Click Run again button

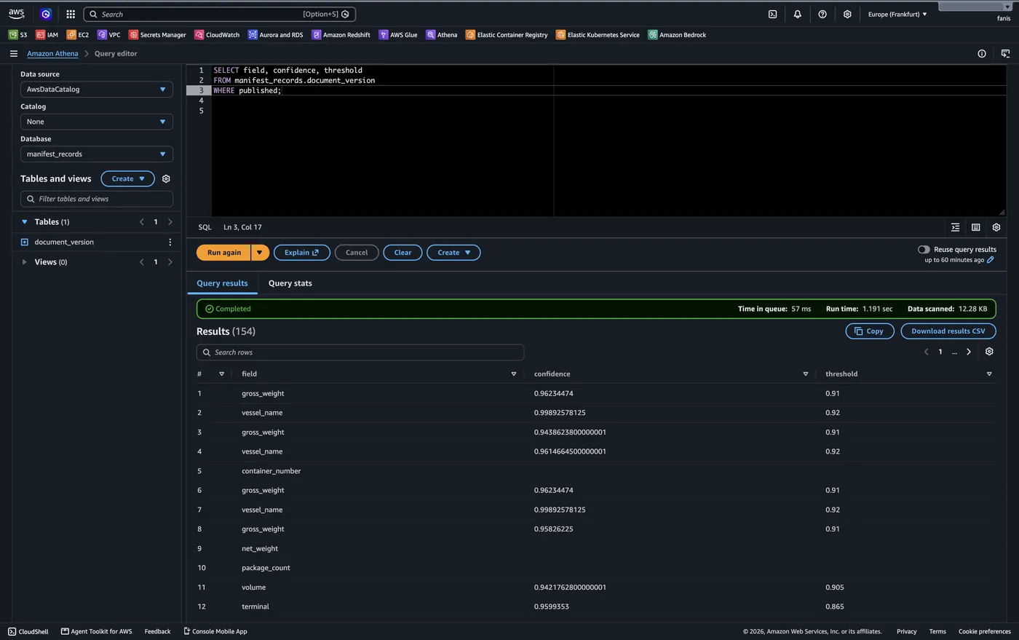[x=223, y=253]
